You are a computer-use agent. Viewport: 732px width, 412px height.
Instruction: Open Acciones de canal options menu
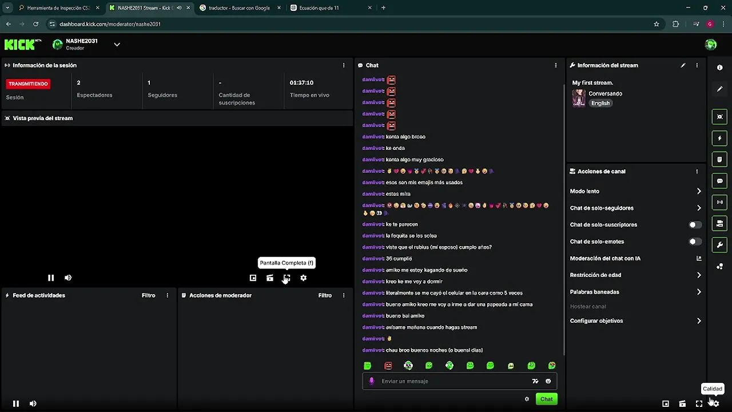click(697, 171)
